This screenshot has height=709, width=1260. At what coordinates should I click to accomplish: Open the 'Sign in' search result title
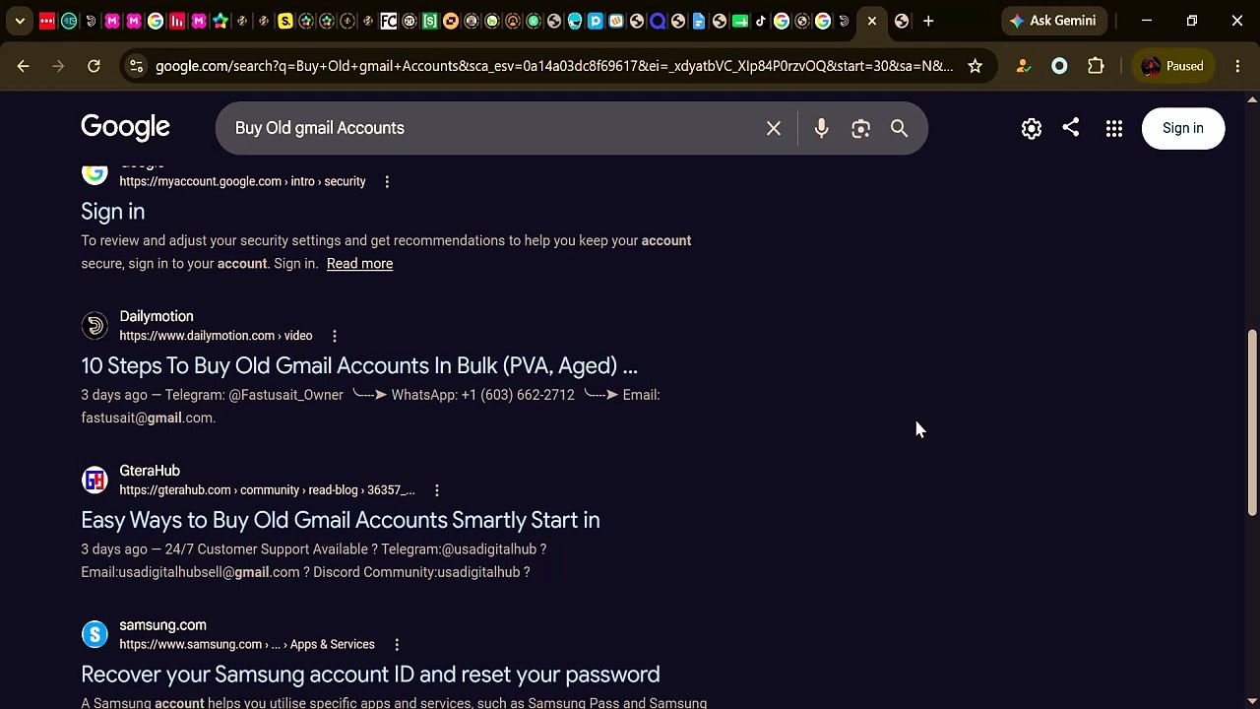point(112,211)
